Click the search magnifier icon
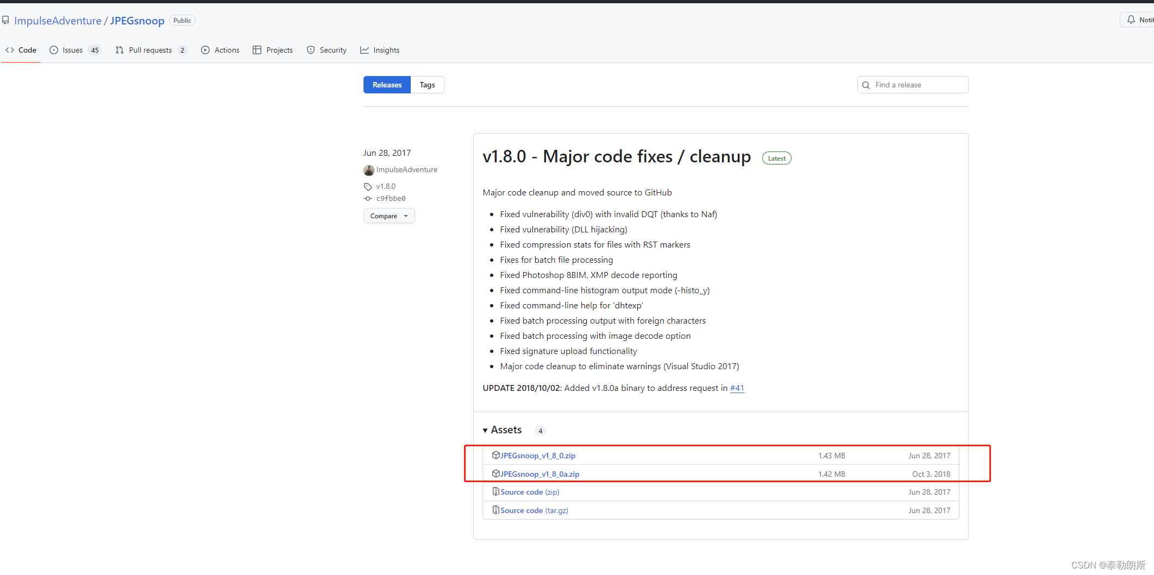 pos(866,85)
